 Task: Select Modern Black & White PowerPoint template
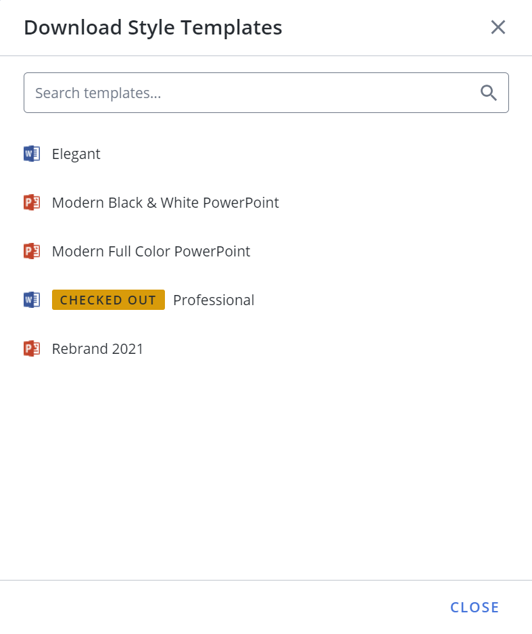[165, 202]
